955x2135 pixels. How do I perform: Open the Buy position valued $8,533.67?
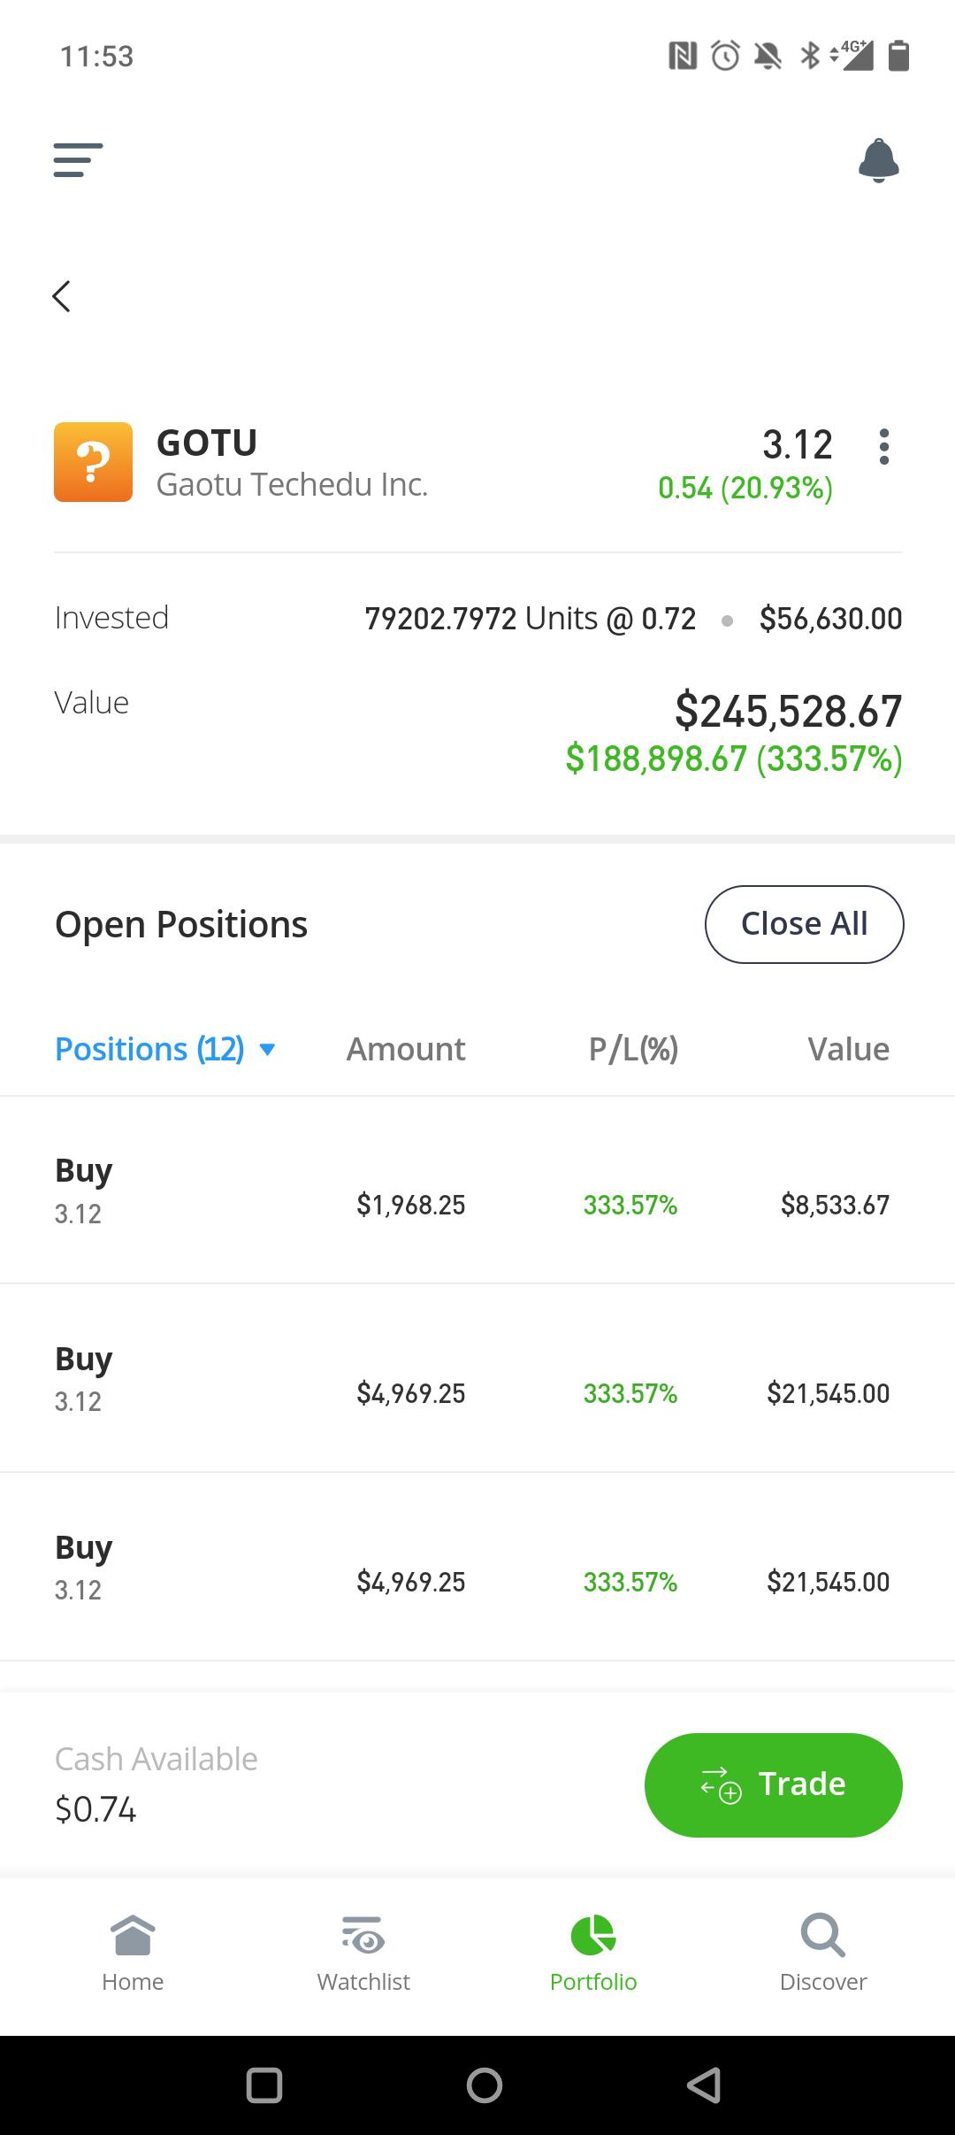point(477,1191)
